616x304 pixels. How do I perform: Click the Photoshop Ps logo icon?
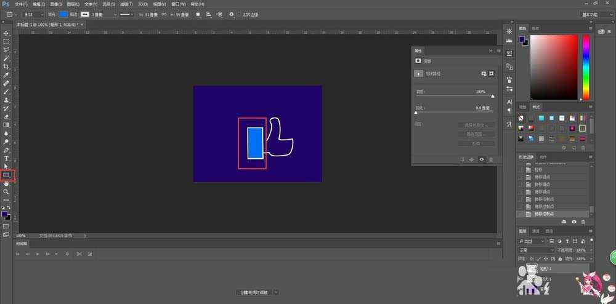click(6, 4)
